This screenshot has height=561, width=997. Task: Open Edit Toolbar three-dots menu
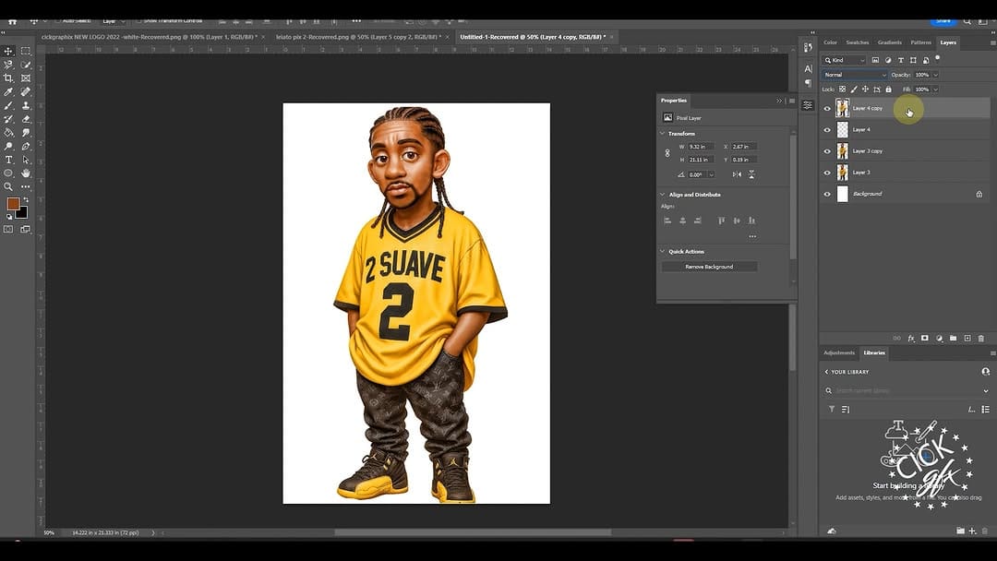coord(26,186)
